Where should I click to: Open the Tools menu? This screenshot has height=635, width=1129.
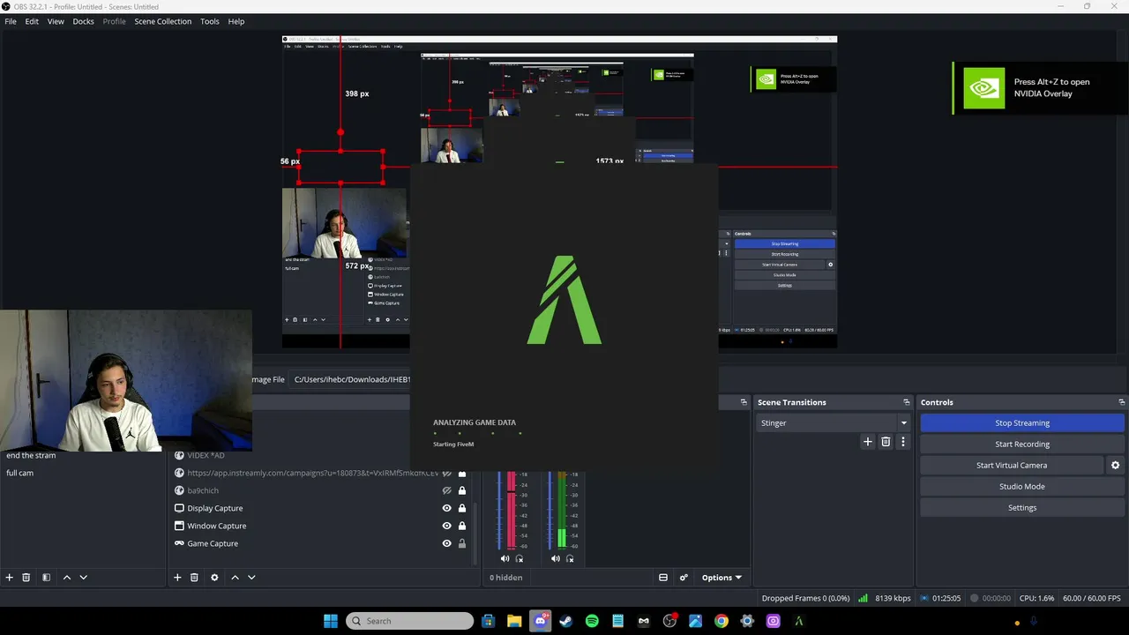pos(209,21)
